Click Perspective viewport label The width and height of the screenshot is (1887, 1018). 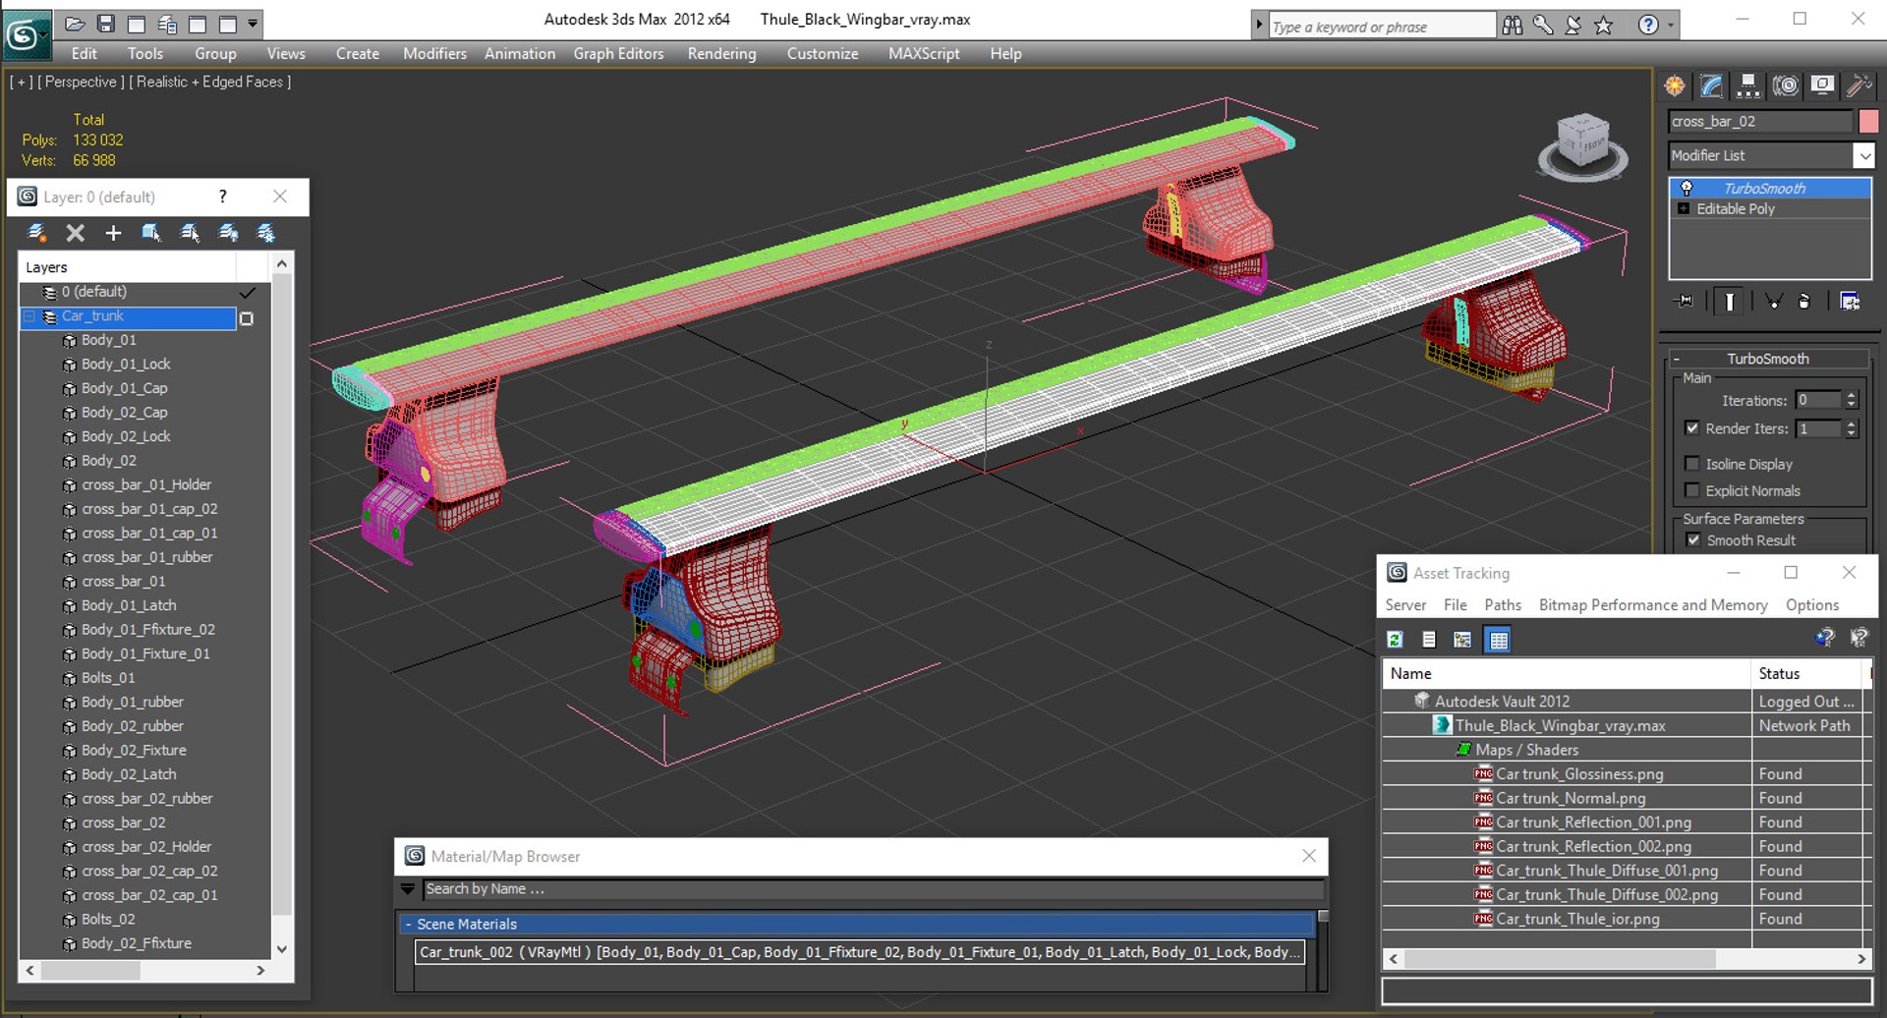pyautogui.click(x=81, y=82)
